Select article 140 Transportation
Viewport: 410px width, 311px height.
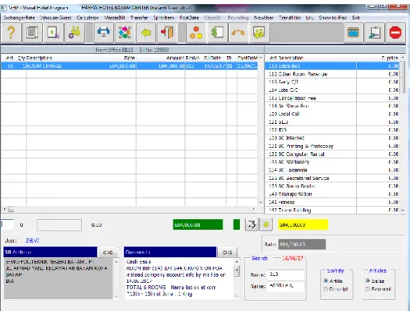(x=333, y=194)
